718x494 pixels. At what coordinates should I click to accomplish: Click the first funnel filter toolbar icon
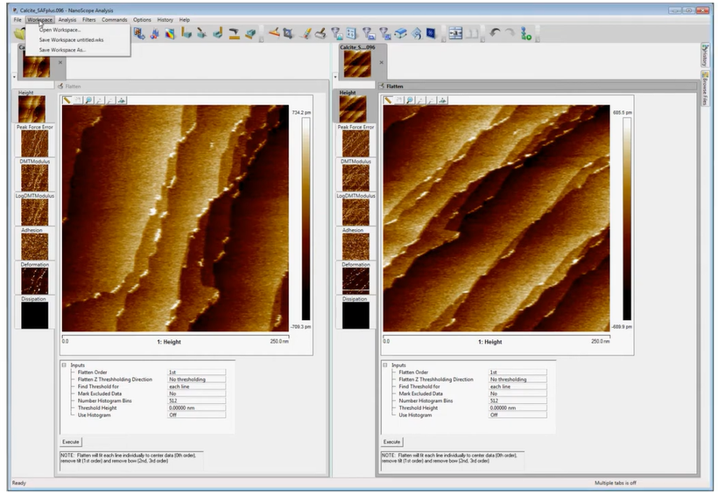pos(336,33)
